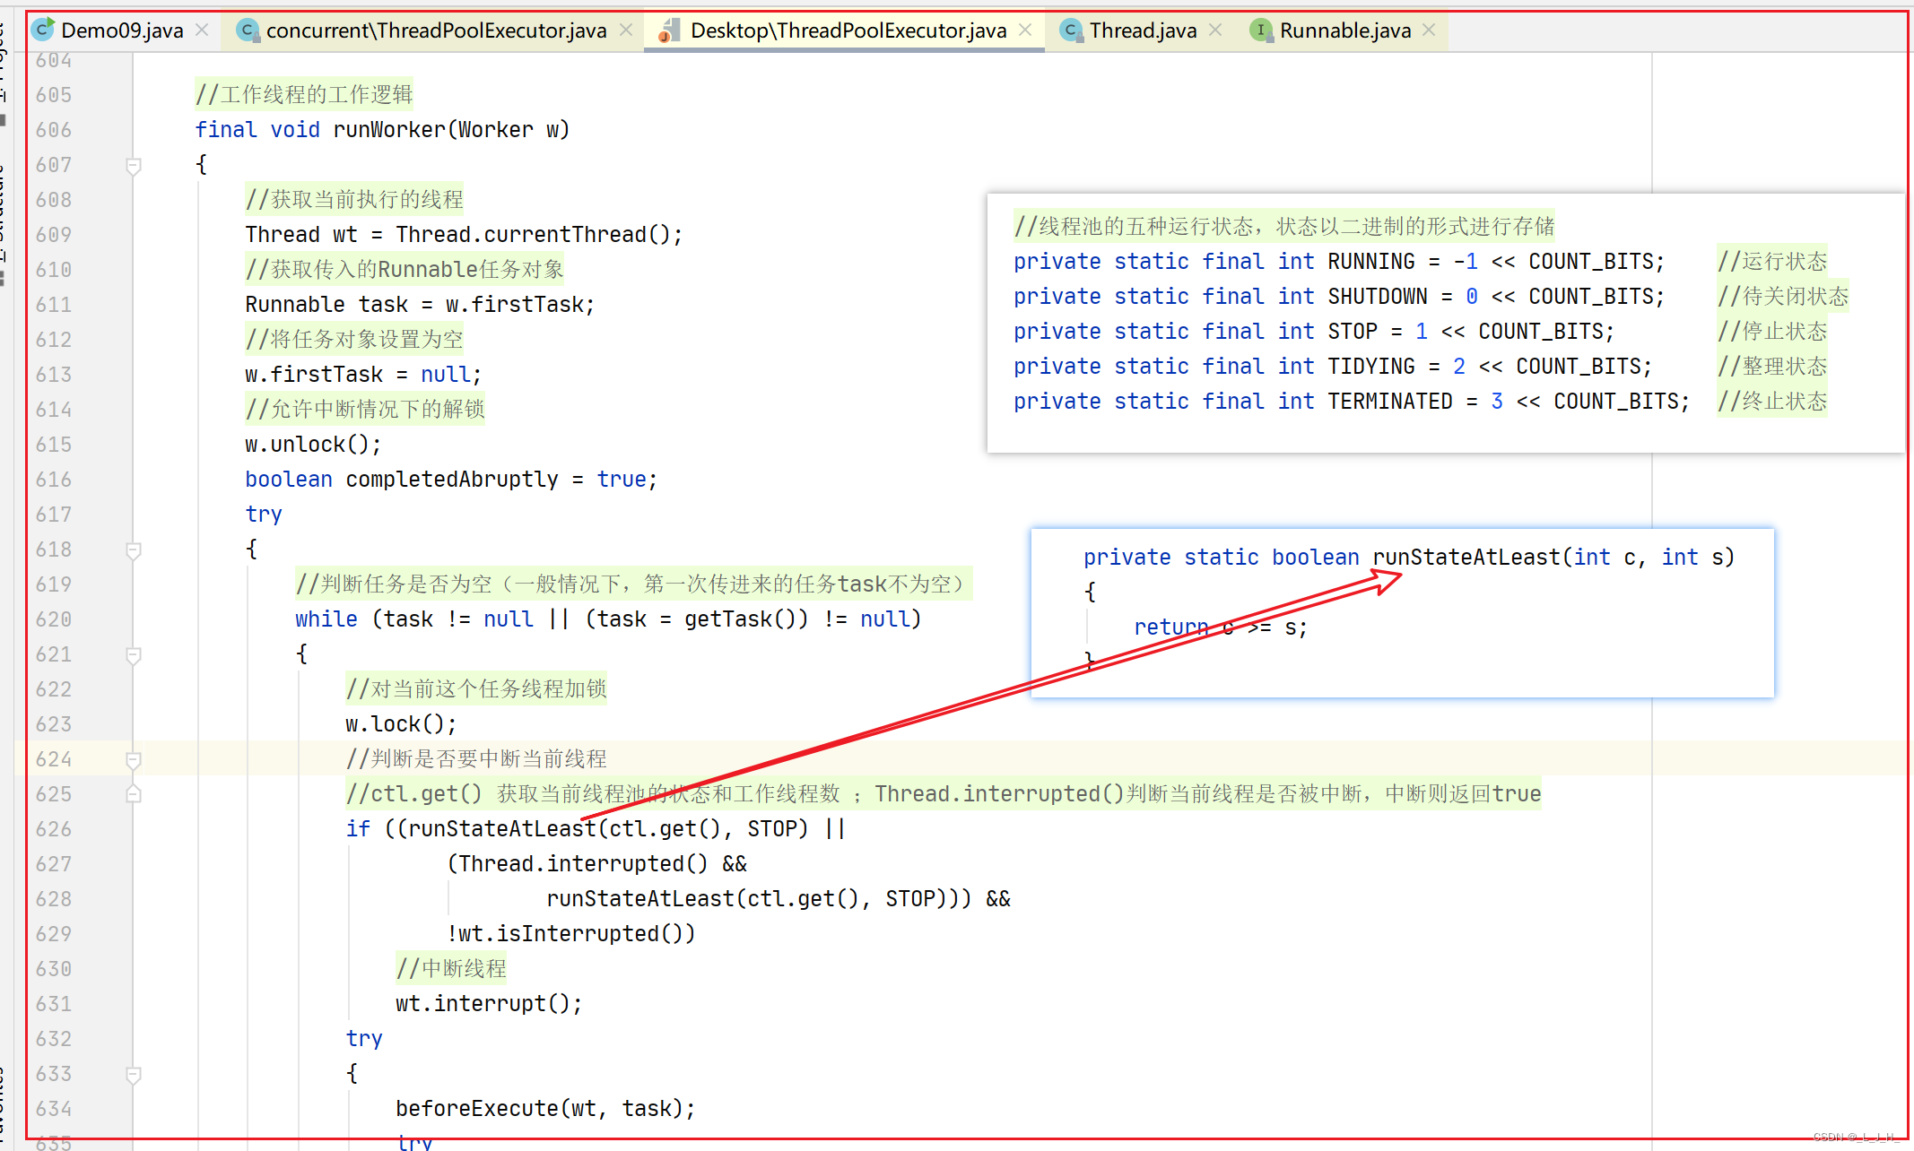Click line number 631 in the gutter

pos(54,1004)
